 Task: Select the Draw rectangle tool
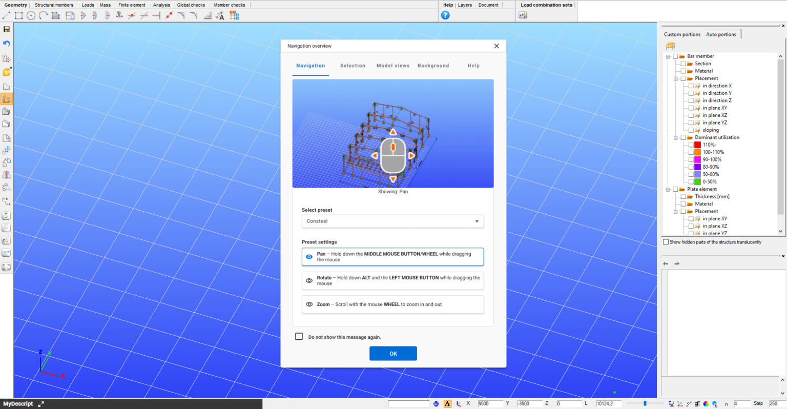[19, 15]
